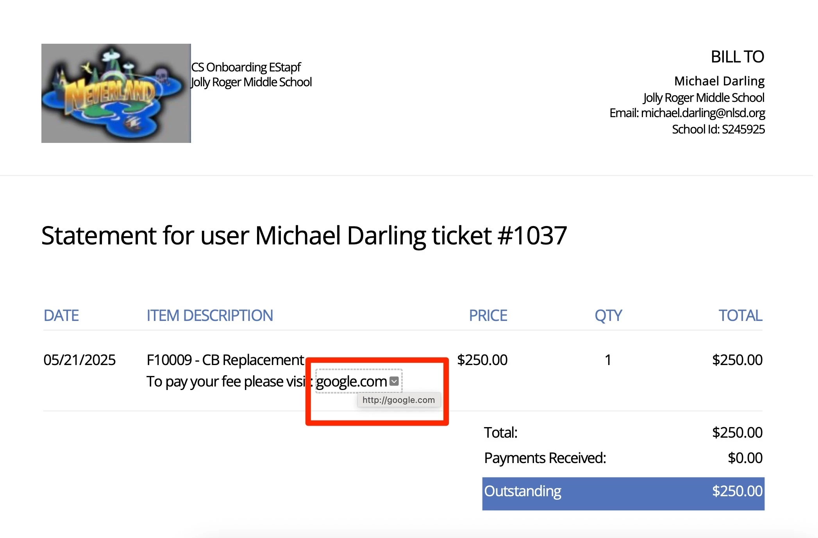Click the ITEM DESCRIPTION column header

click(209, 315)
